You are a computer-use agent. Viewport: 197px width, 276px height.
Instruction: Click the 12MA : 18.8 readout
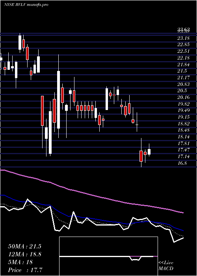(24, 254)
